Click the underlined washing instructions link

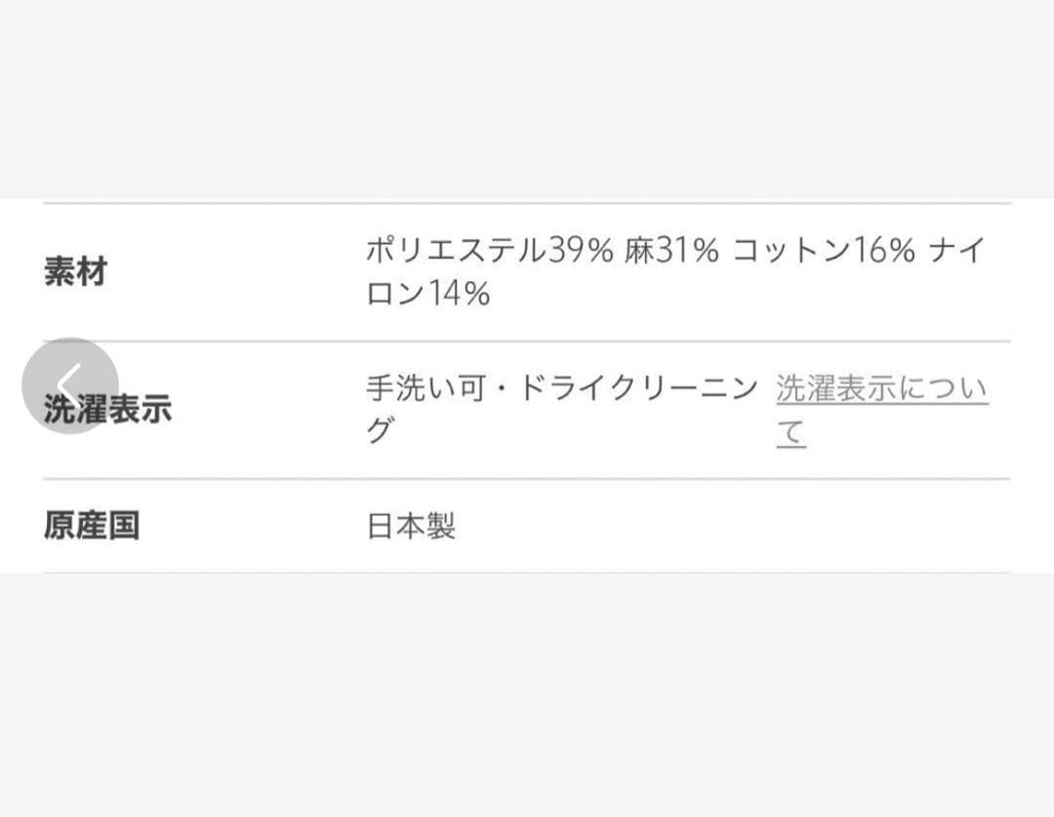pos(879,388)
